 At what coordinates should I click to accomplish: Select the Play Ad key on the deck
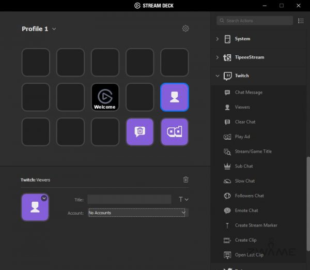175,132
